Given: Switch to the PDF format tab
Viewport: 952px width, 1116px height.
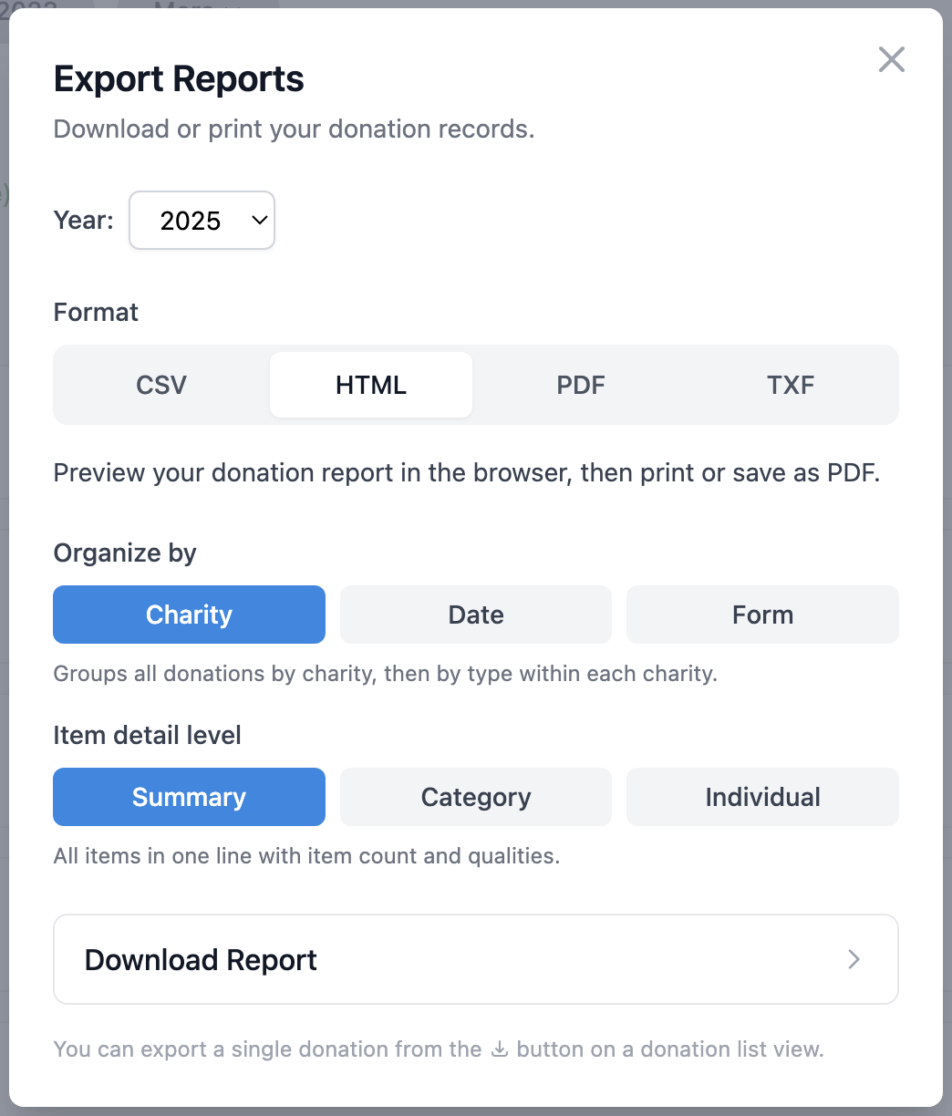Looking at the screenshot, I should [580, 385].
